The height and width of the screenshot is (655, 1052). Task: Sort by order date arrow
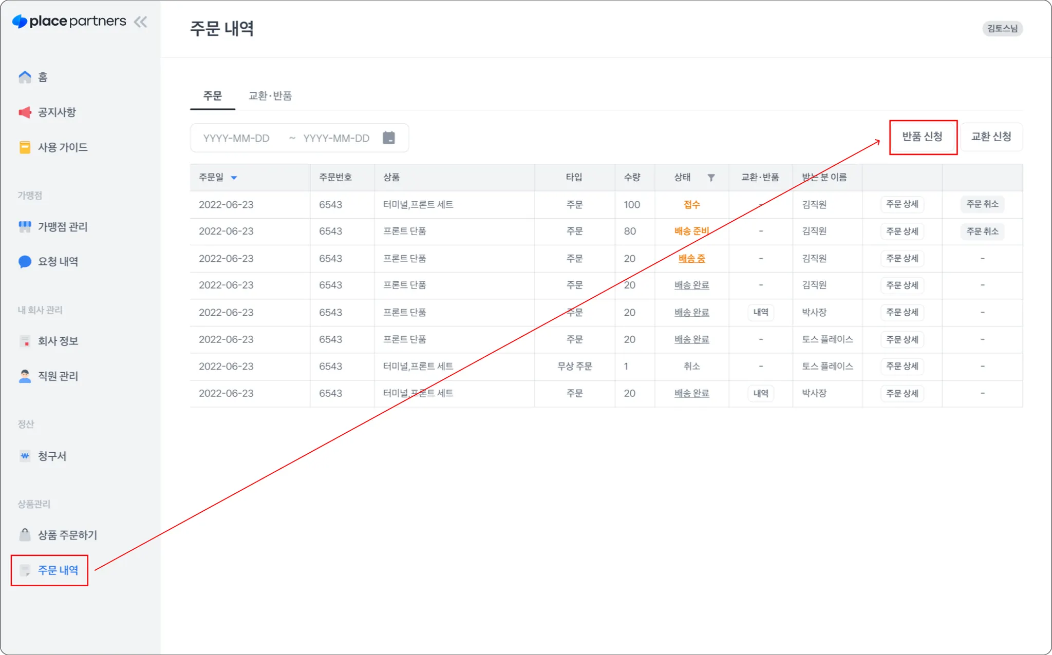coord(234,178)
